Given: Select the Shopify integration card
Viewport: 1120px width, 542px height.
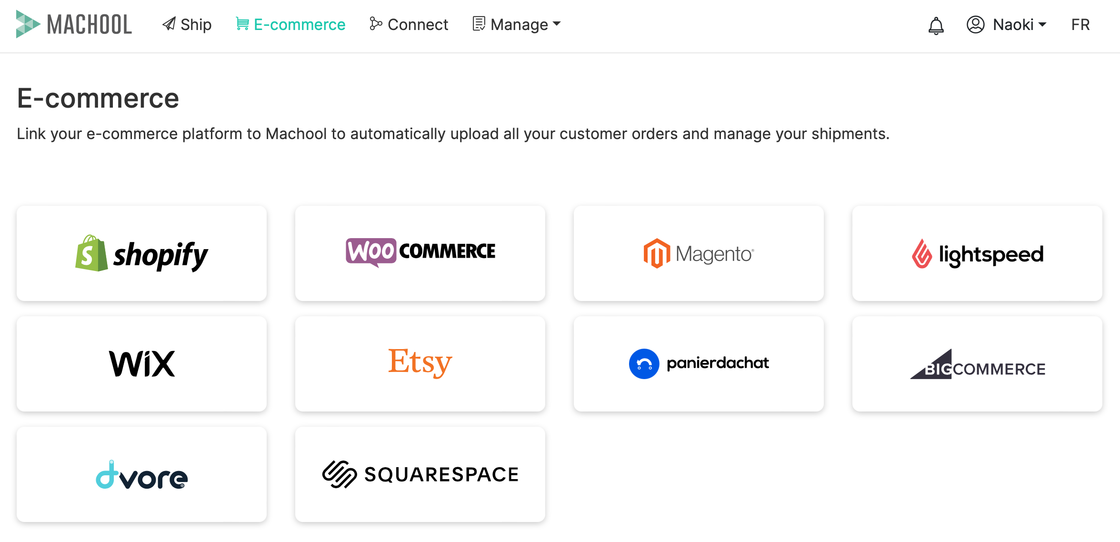Looking at the screenshot, I should pyautogui.click(x=141, y=253).
